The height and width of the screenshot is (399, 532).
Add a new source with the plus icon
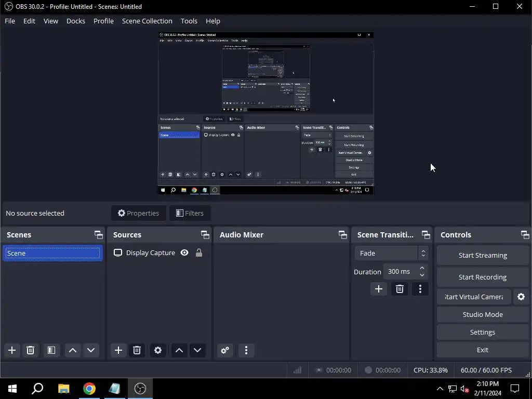[x=118, y=350]
